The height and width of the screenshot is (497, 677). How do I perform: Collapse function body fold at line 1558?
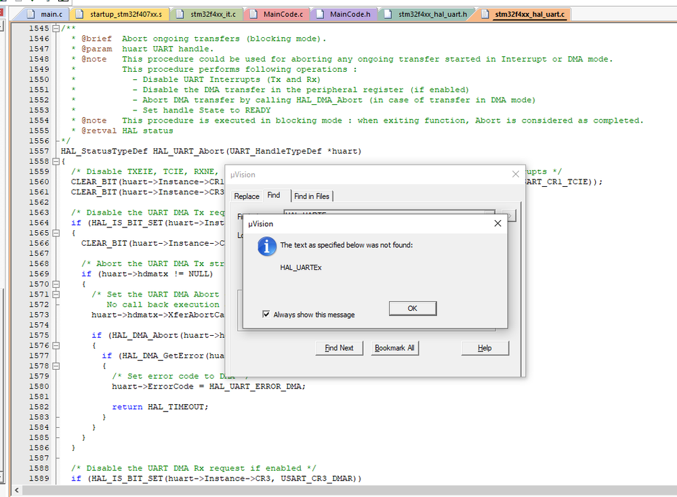[x=56, y=161]
